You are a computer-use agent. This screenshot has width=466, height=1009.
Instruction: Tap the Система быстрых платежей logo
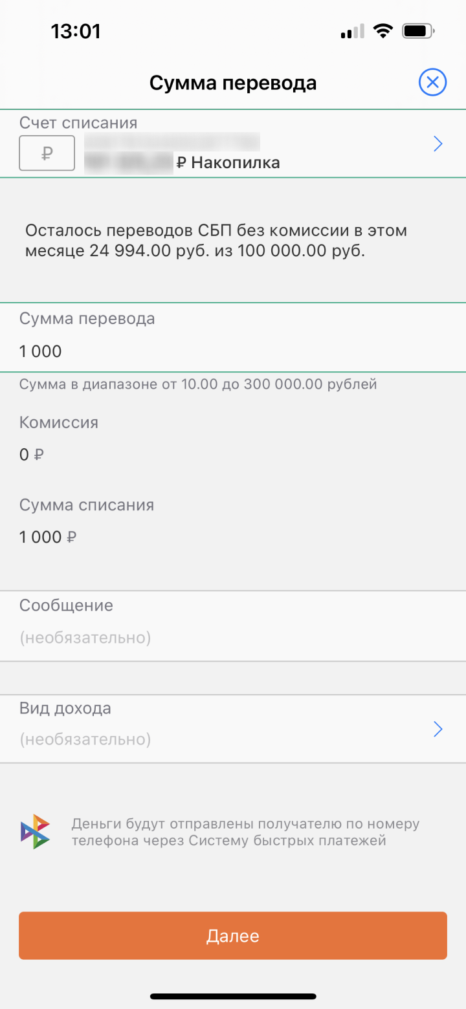tap(35, 832)
